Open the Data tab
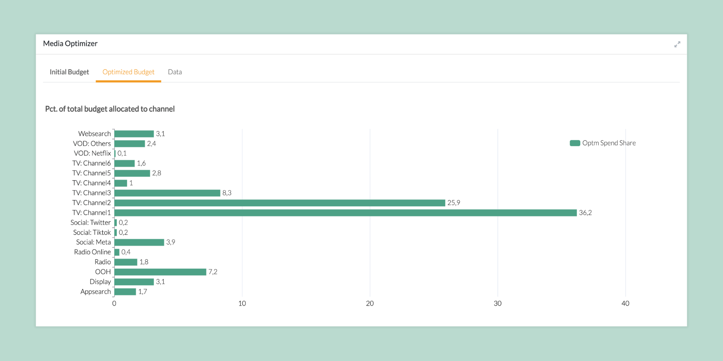The height and width of the screenshot is (361, 723). [x=175, y=72]
